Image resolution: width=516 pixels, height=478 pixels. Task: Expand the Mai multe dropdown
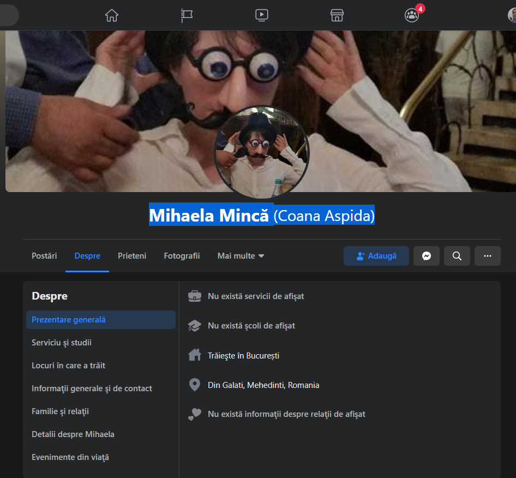tap(241, 256)
